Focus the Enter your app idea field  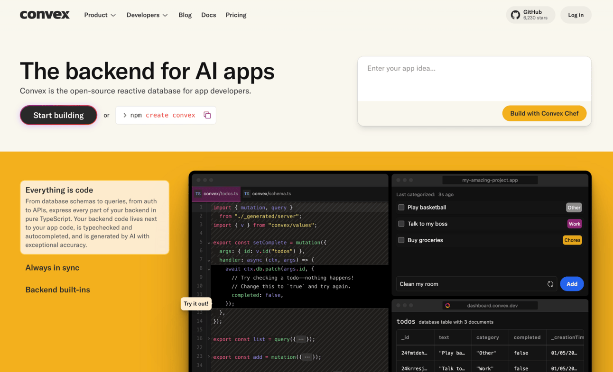(x=474, y=79)
